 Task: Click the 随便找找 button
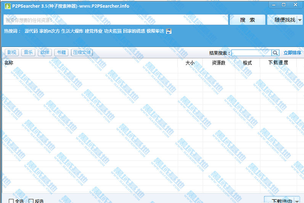coord(282,20)
